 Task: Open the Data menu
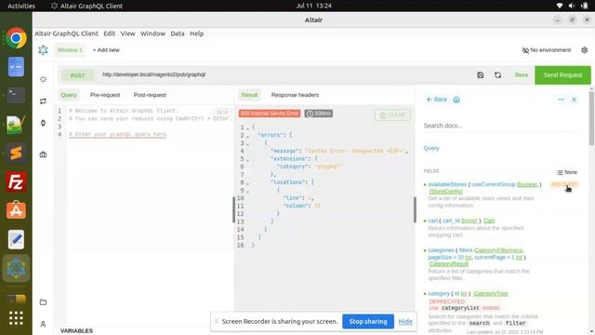click(x=178, y=33)
